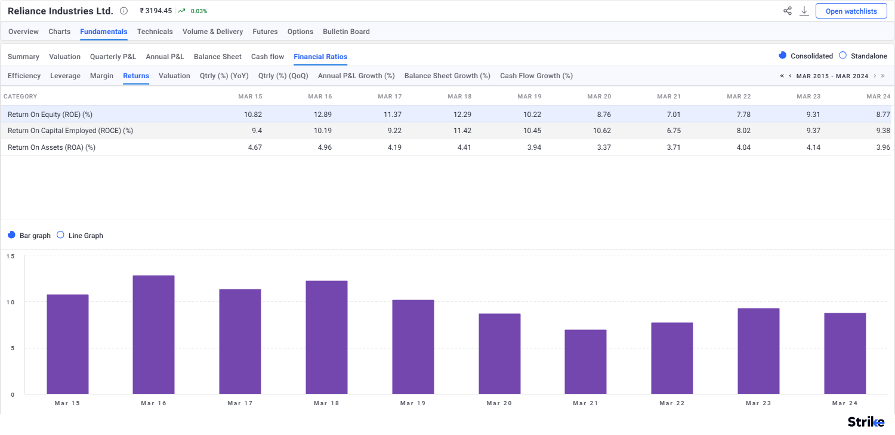Viewport: 895px width, 435px height.
Task: Show Efficiency ratios
Action: tap(24, 76)
